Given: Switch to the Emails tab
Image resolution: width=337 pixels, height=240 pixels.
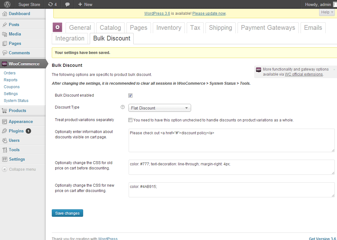Looking at the screenshot, I should coord(313,28).
